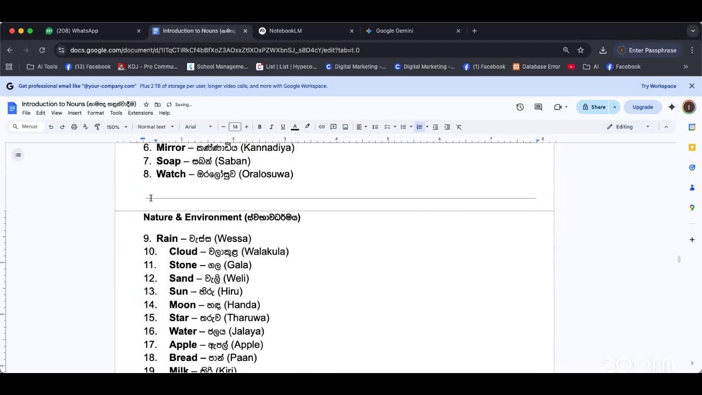Open the Help menu
The height and width of the screenshot is (395, 702).
164,113
